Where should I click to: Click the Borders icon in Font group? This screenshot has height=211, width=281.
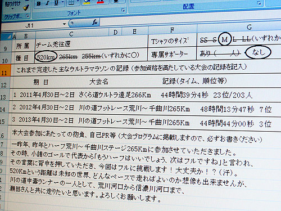coord(71,2)
